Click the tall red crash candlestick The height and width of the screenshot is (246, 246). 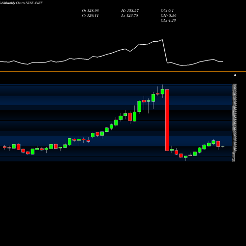[167, 120]
